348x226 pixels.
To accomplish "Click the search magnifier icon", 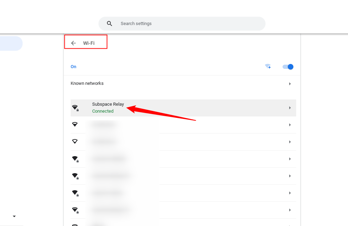I will click(109, 23).
